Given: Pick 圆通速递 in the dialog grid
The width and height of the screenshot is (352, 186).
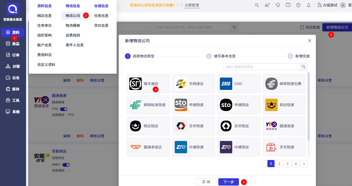Looking at the screenshot, I should tap(284, 126).
